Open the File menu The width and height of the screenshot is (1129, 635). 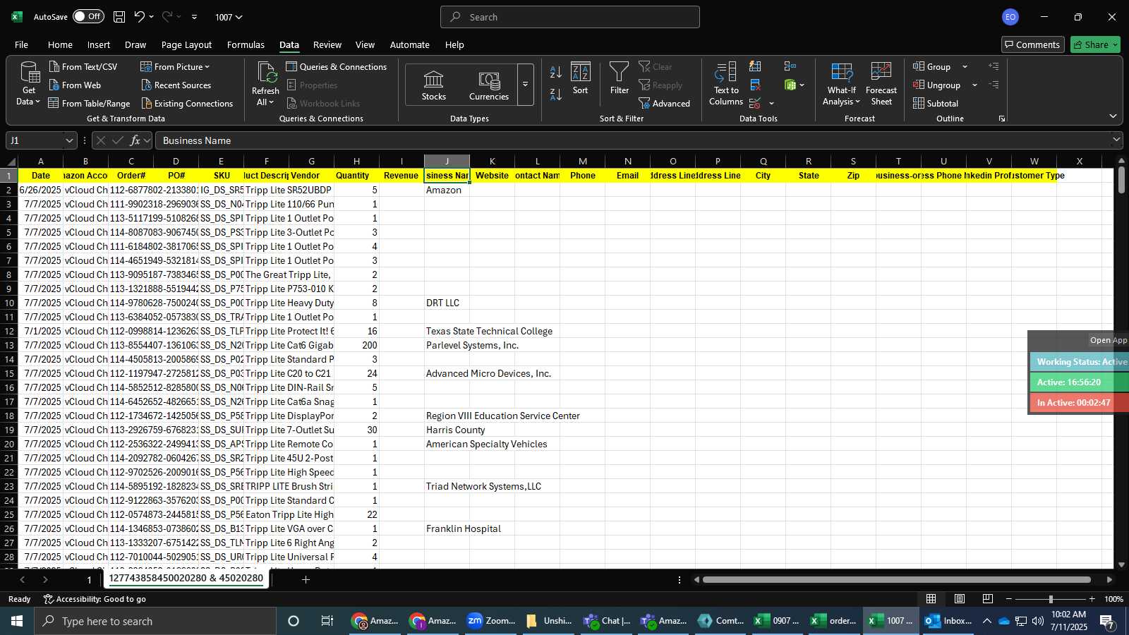tap(22, 44)
